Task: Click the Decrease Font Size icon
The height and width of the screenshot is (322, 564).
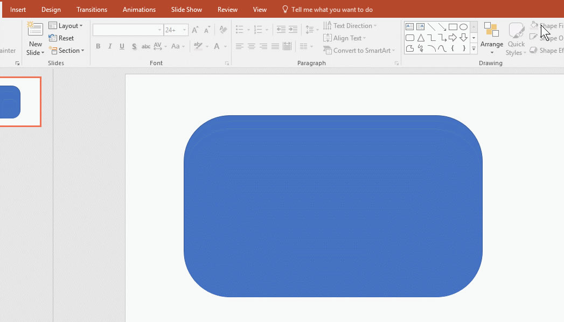Action: pos(207,30)
